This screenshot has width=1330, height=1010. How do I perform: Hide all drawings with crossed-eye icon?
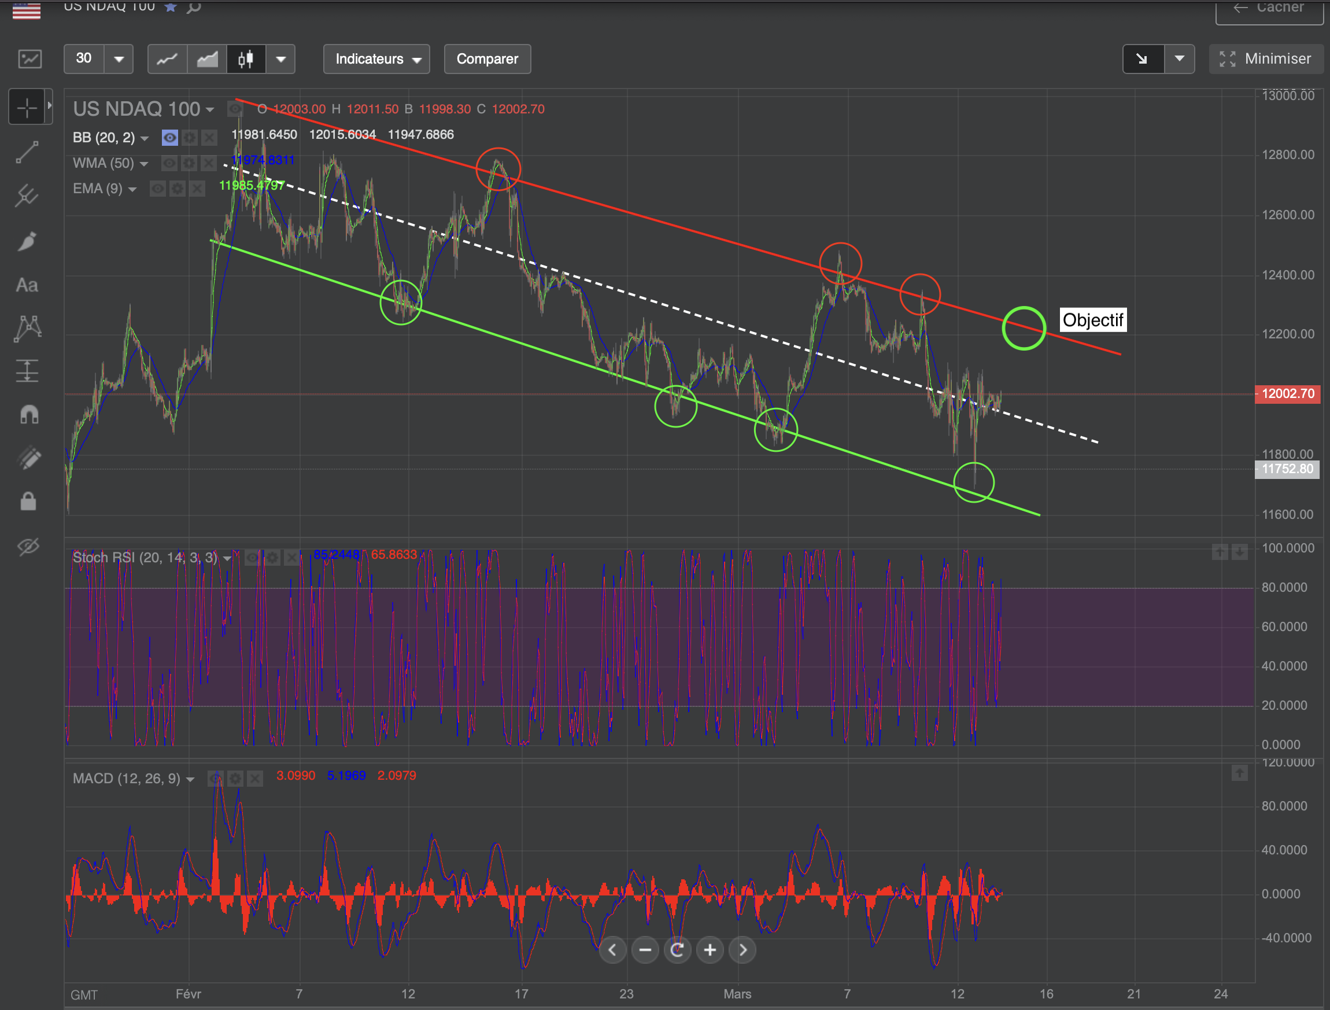click(x=28, y=545)
